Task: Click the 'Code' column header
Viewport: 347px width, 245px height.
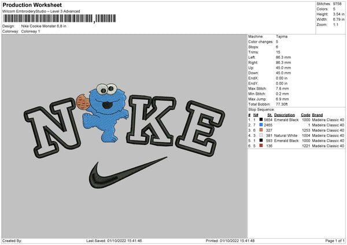Action: click(305, 115)
